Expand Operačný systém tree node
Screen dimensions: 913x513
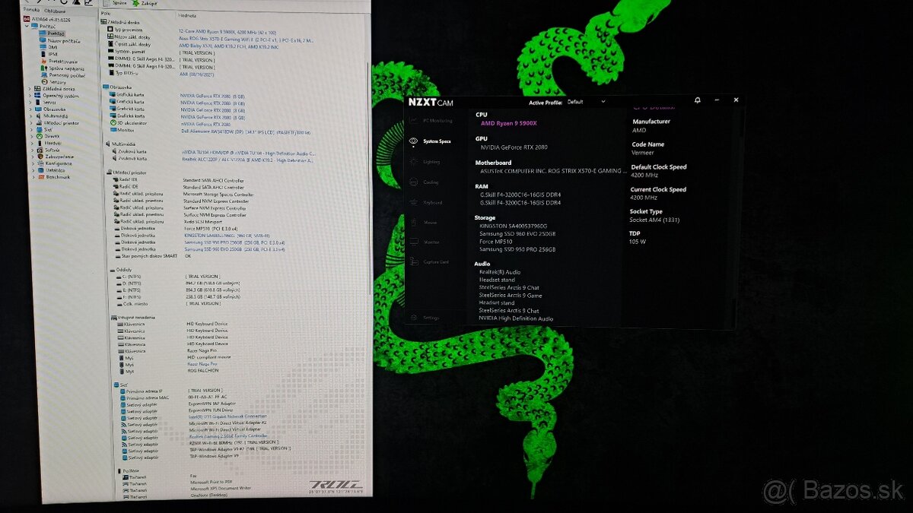(x=30, y=95)
